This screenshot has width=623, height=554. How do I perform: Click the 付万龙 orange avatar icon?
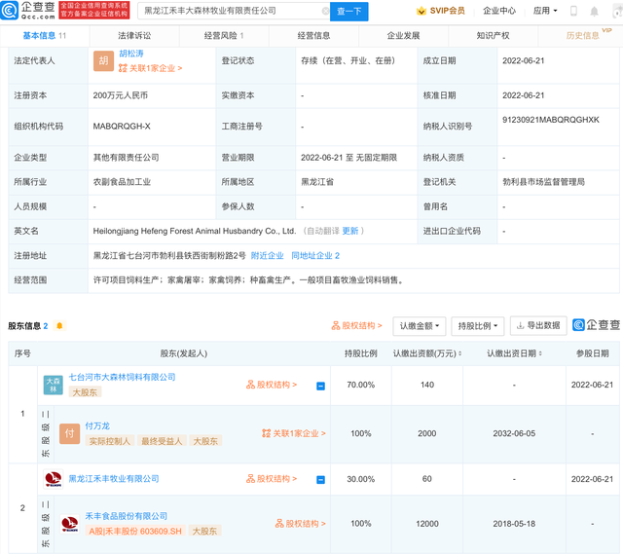pos(69,433)
